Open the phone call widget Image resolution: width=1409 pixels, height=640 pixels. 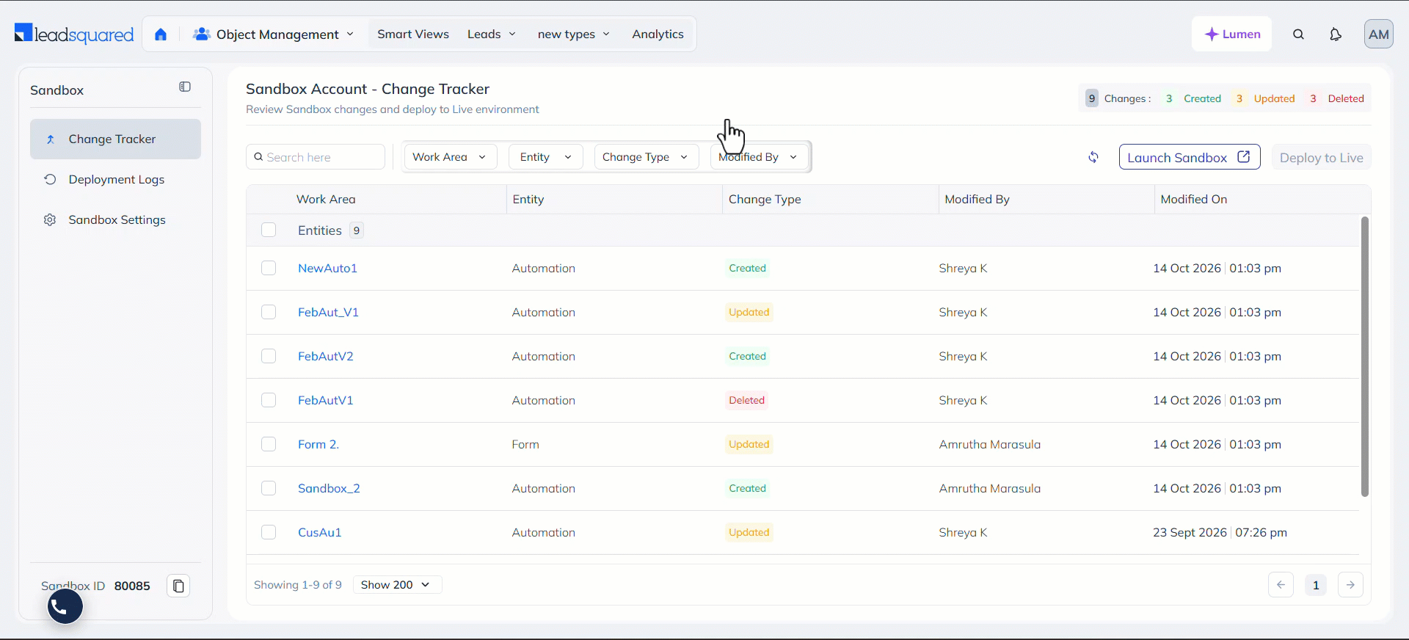point(65,607)
